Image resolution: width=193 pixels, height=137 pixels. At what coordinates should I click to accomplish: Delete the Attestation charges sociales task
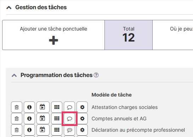point(17,107)
